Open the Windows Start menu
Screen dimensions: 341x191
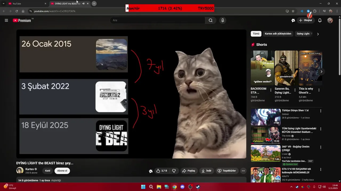(x=143, y=187)
